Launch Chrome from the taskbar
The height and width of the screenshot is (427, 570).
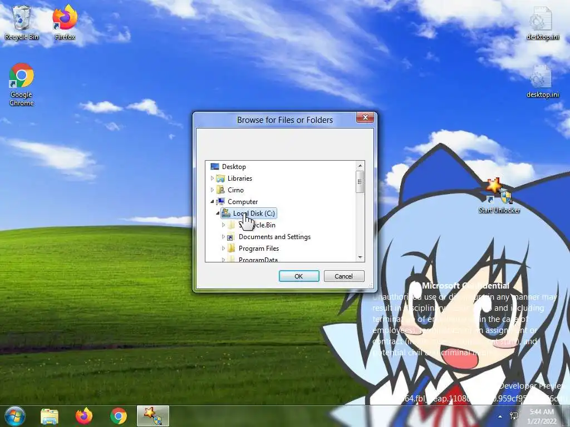[119, 416]
